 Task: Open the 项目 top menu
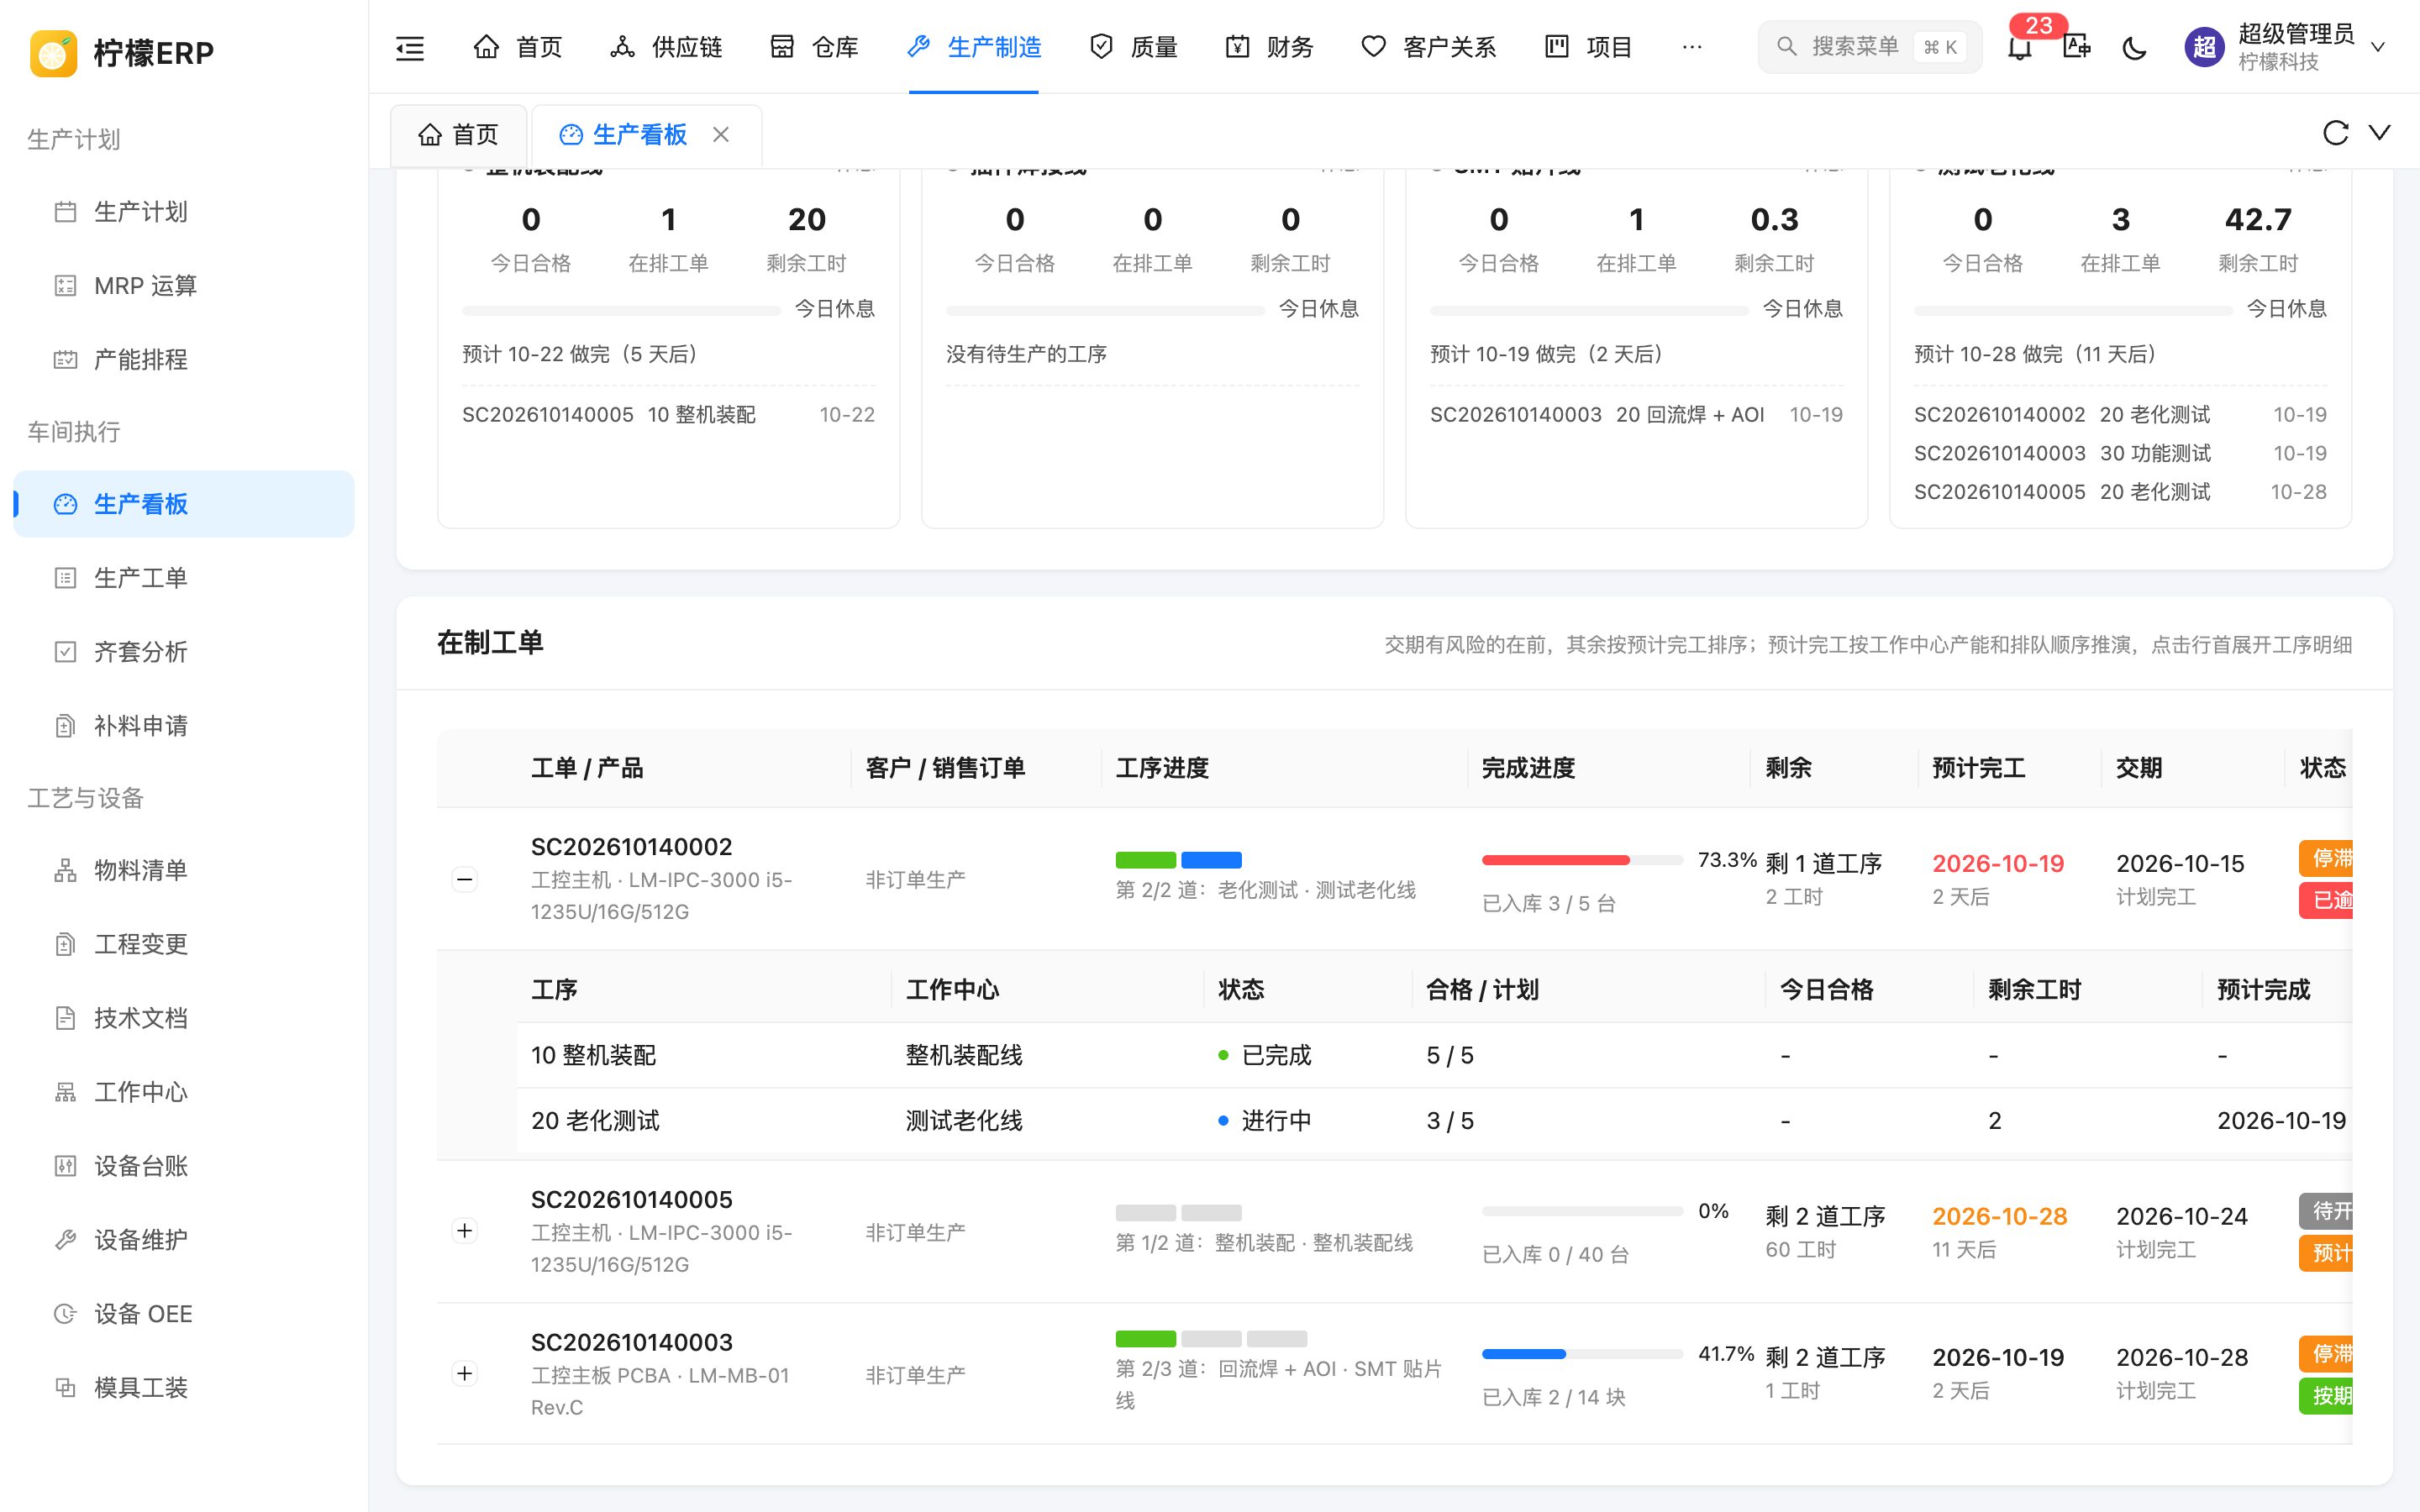(x=1588, y=47)
